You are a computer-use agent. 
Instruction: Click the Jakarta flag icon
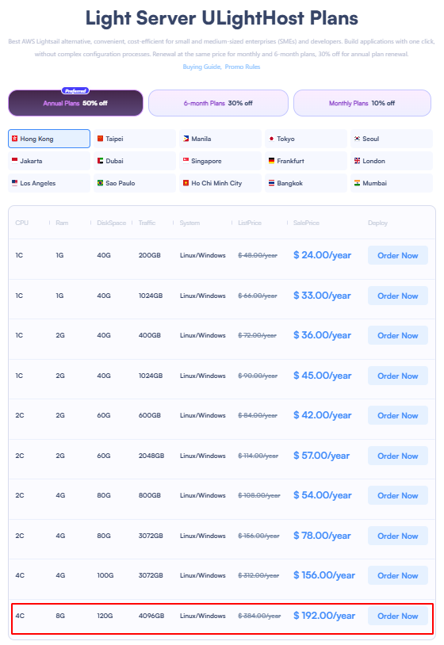(x=15, y=161)
